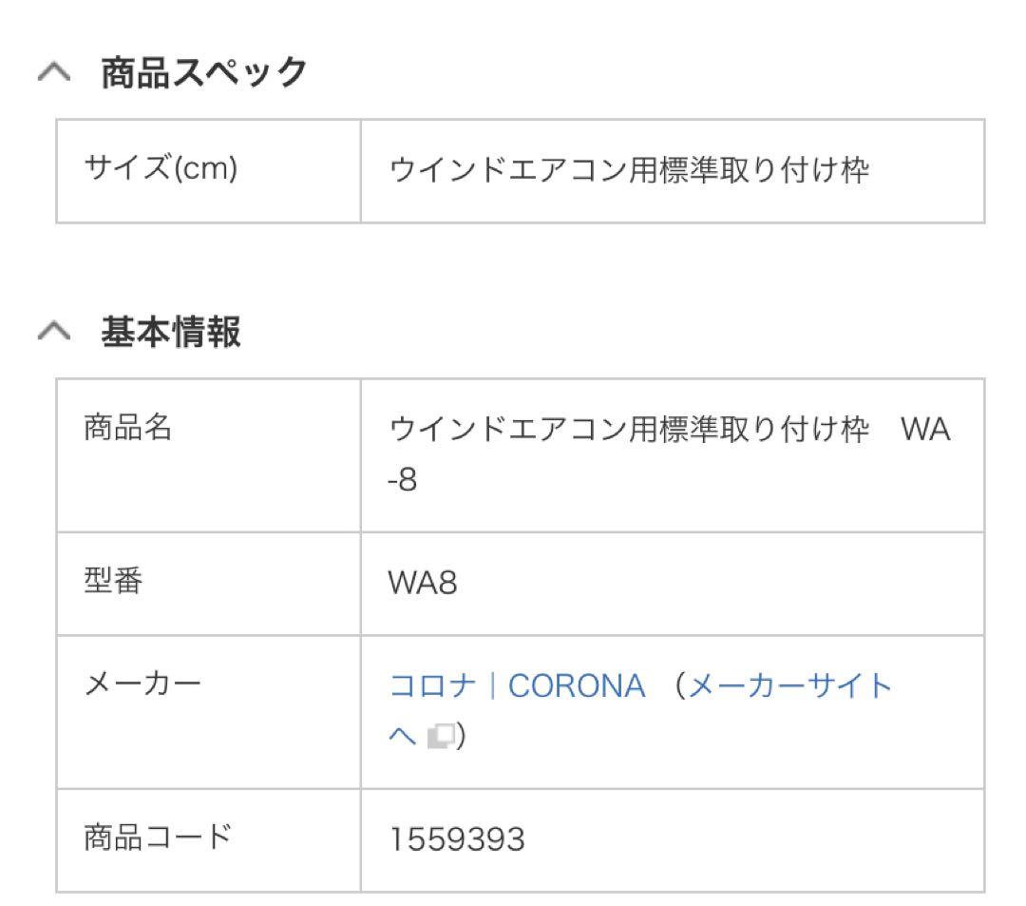Open the メーカーサイトへ link

788,685
